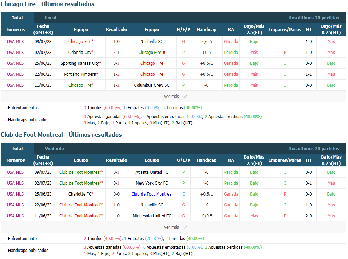
Task: Click Chicago Fire team name in the 09/07/23 row
Action: tap(80, 42)
